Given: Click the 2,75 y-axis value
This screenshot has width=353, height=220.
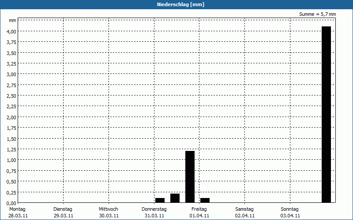Looking at the screenshot, I should tap(11, 85).
